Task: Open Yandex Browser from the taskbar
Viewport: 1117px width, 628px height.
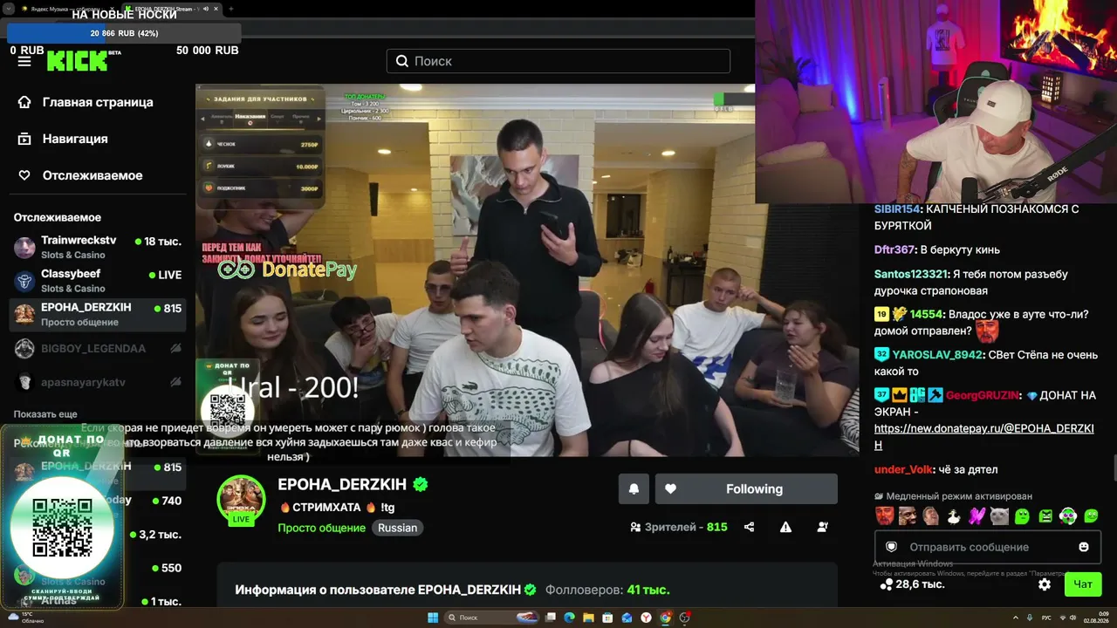Action: pyautogui.click(x=646, y=618)
